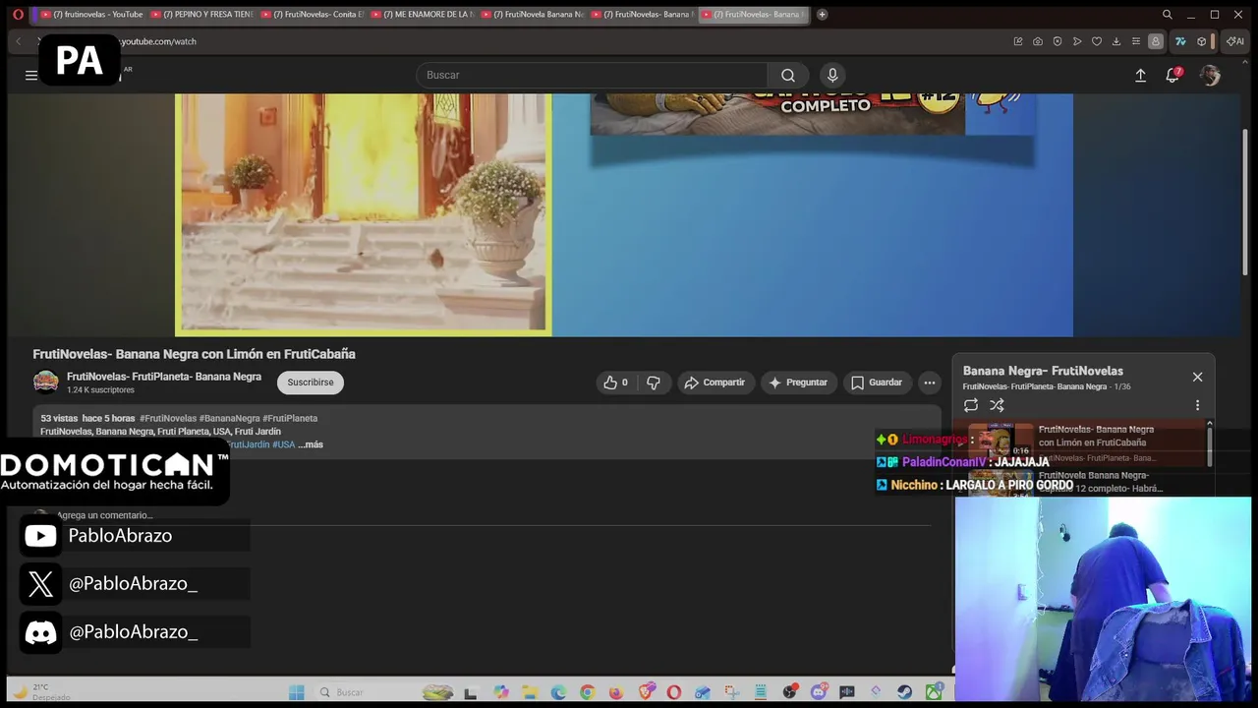Viewport: 1258px width, 708px height.
Task: Click the YouTube Buscar search field
Action: pyautogui.click(x=592, y=75)
